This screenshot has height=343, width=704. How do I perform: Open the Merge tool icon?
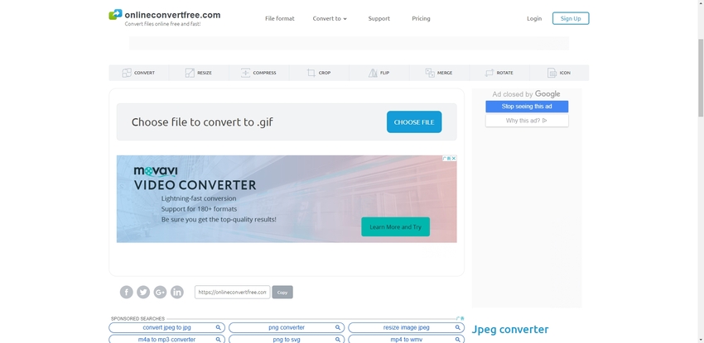click(x=430, y=73)
